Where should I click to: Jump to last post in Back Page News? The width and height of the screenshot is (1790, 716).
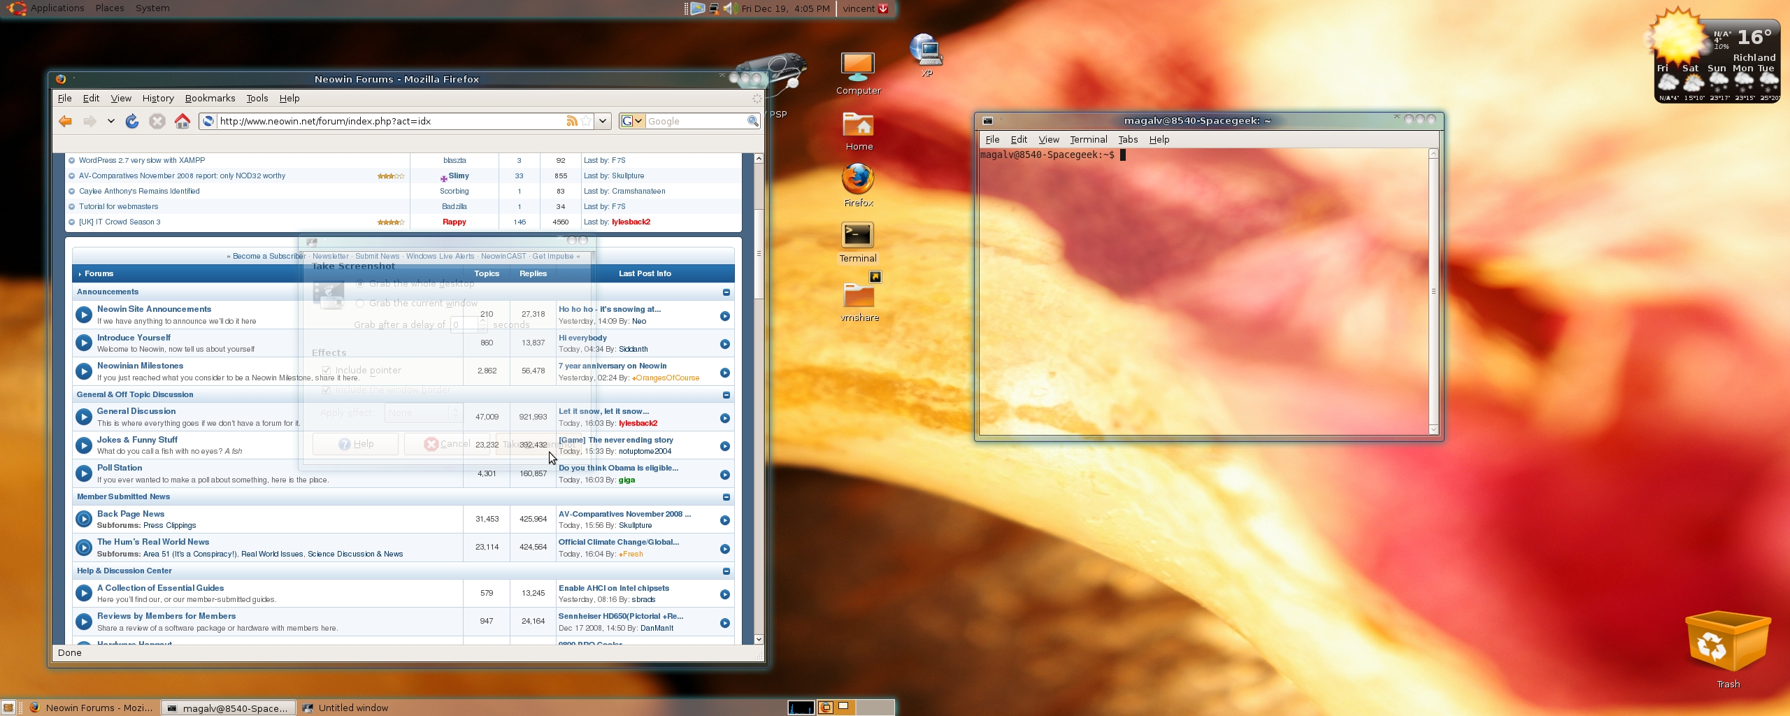coord(725,520)
